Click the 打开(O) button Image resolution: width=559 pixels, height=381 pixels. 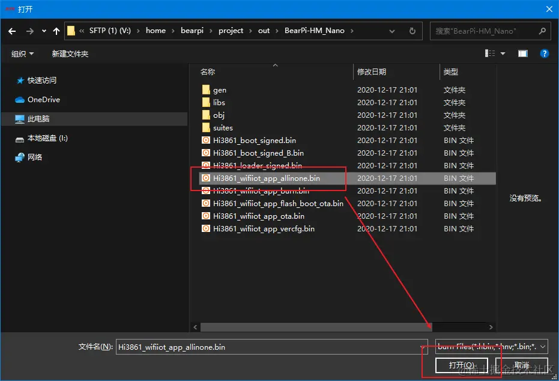[461, 365]
